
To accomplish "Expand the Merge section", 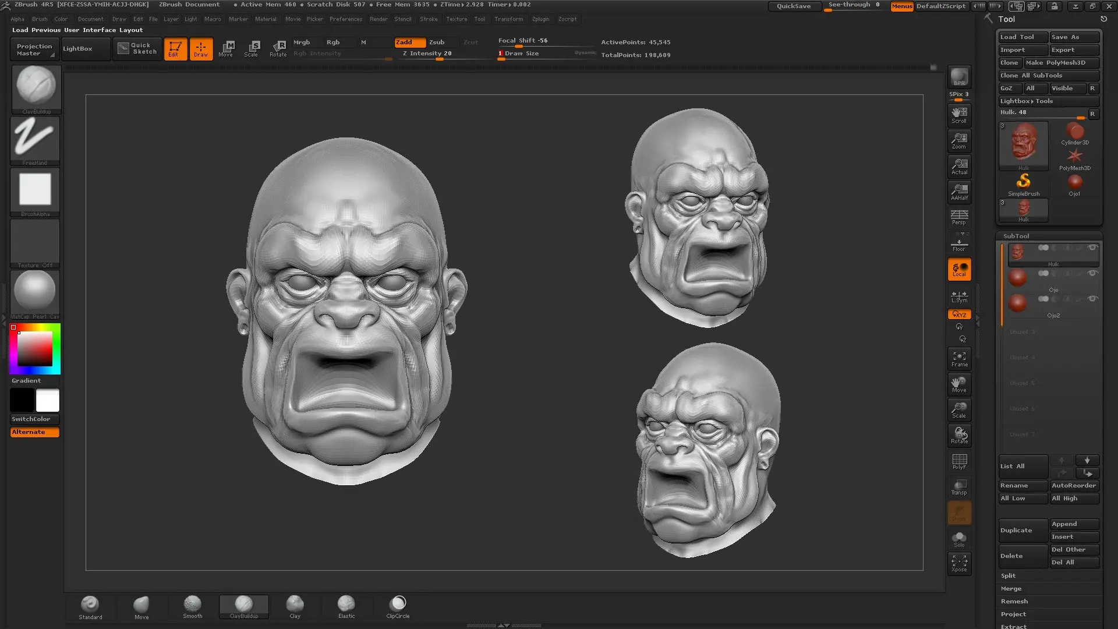I will [1011, 588].
